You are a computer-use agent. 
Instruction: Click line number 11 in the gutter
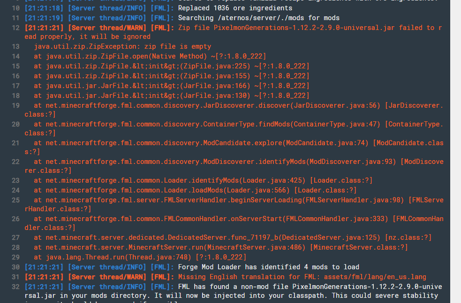pyautogui.click(x=15, y=18)
